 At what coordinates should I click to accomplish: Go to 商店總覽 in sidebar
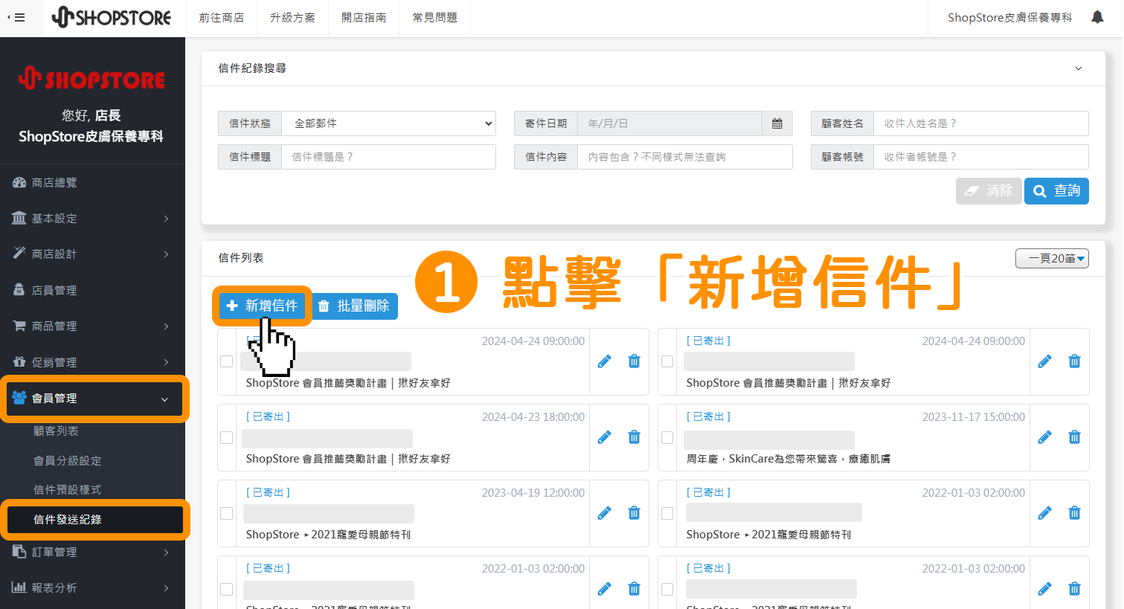point(92,183)
